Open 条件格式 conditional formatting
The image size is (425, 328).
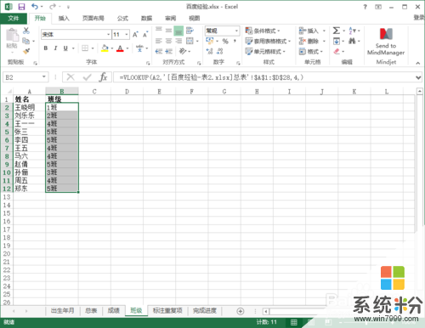[x=263, y=31]
